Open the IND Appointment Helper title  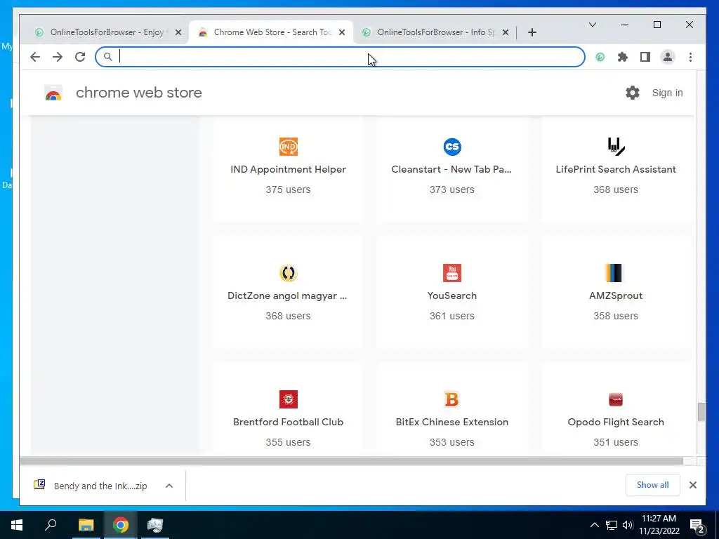pyautogui.click(x=288, y=169)
